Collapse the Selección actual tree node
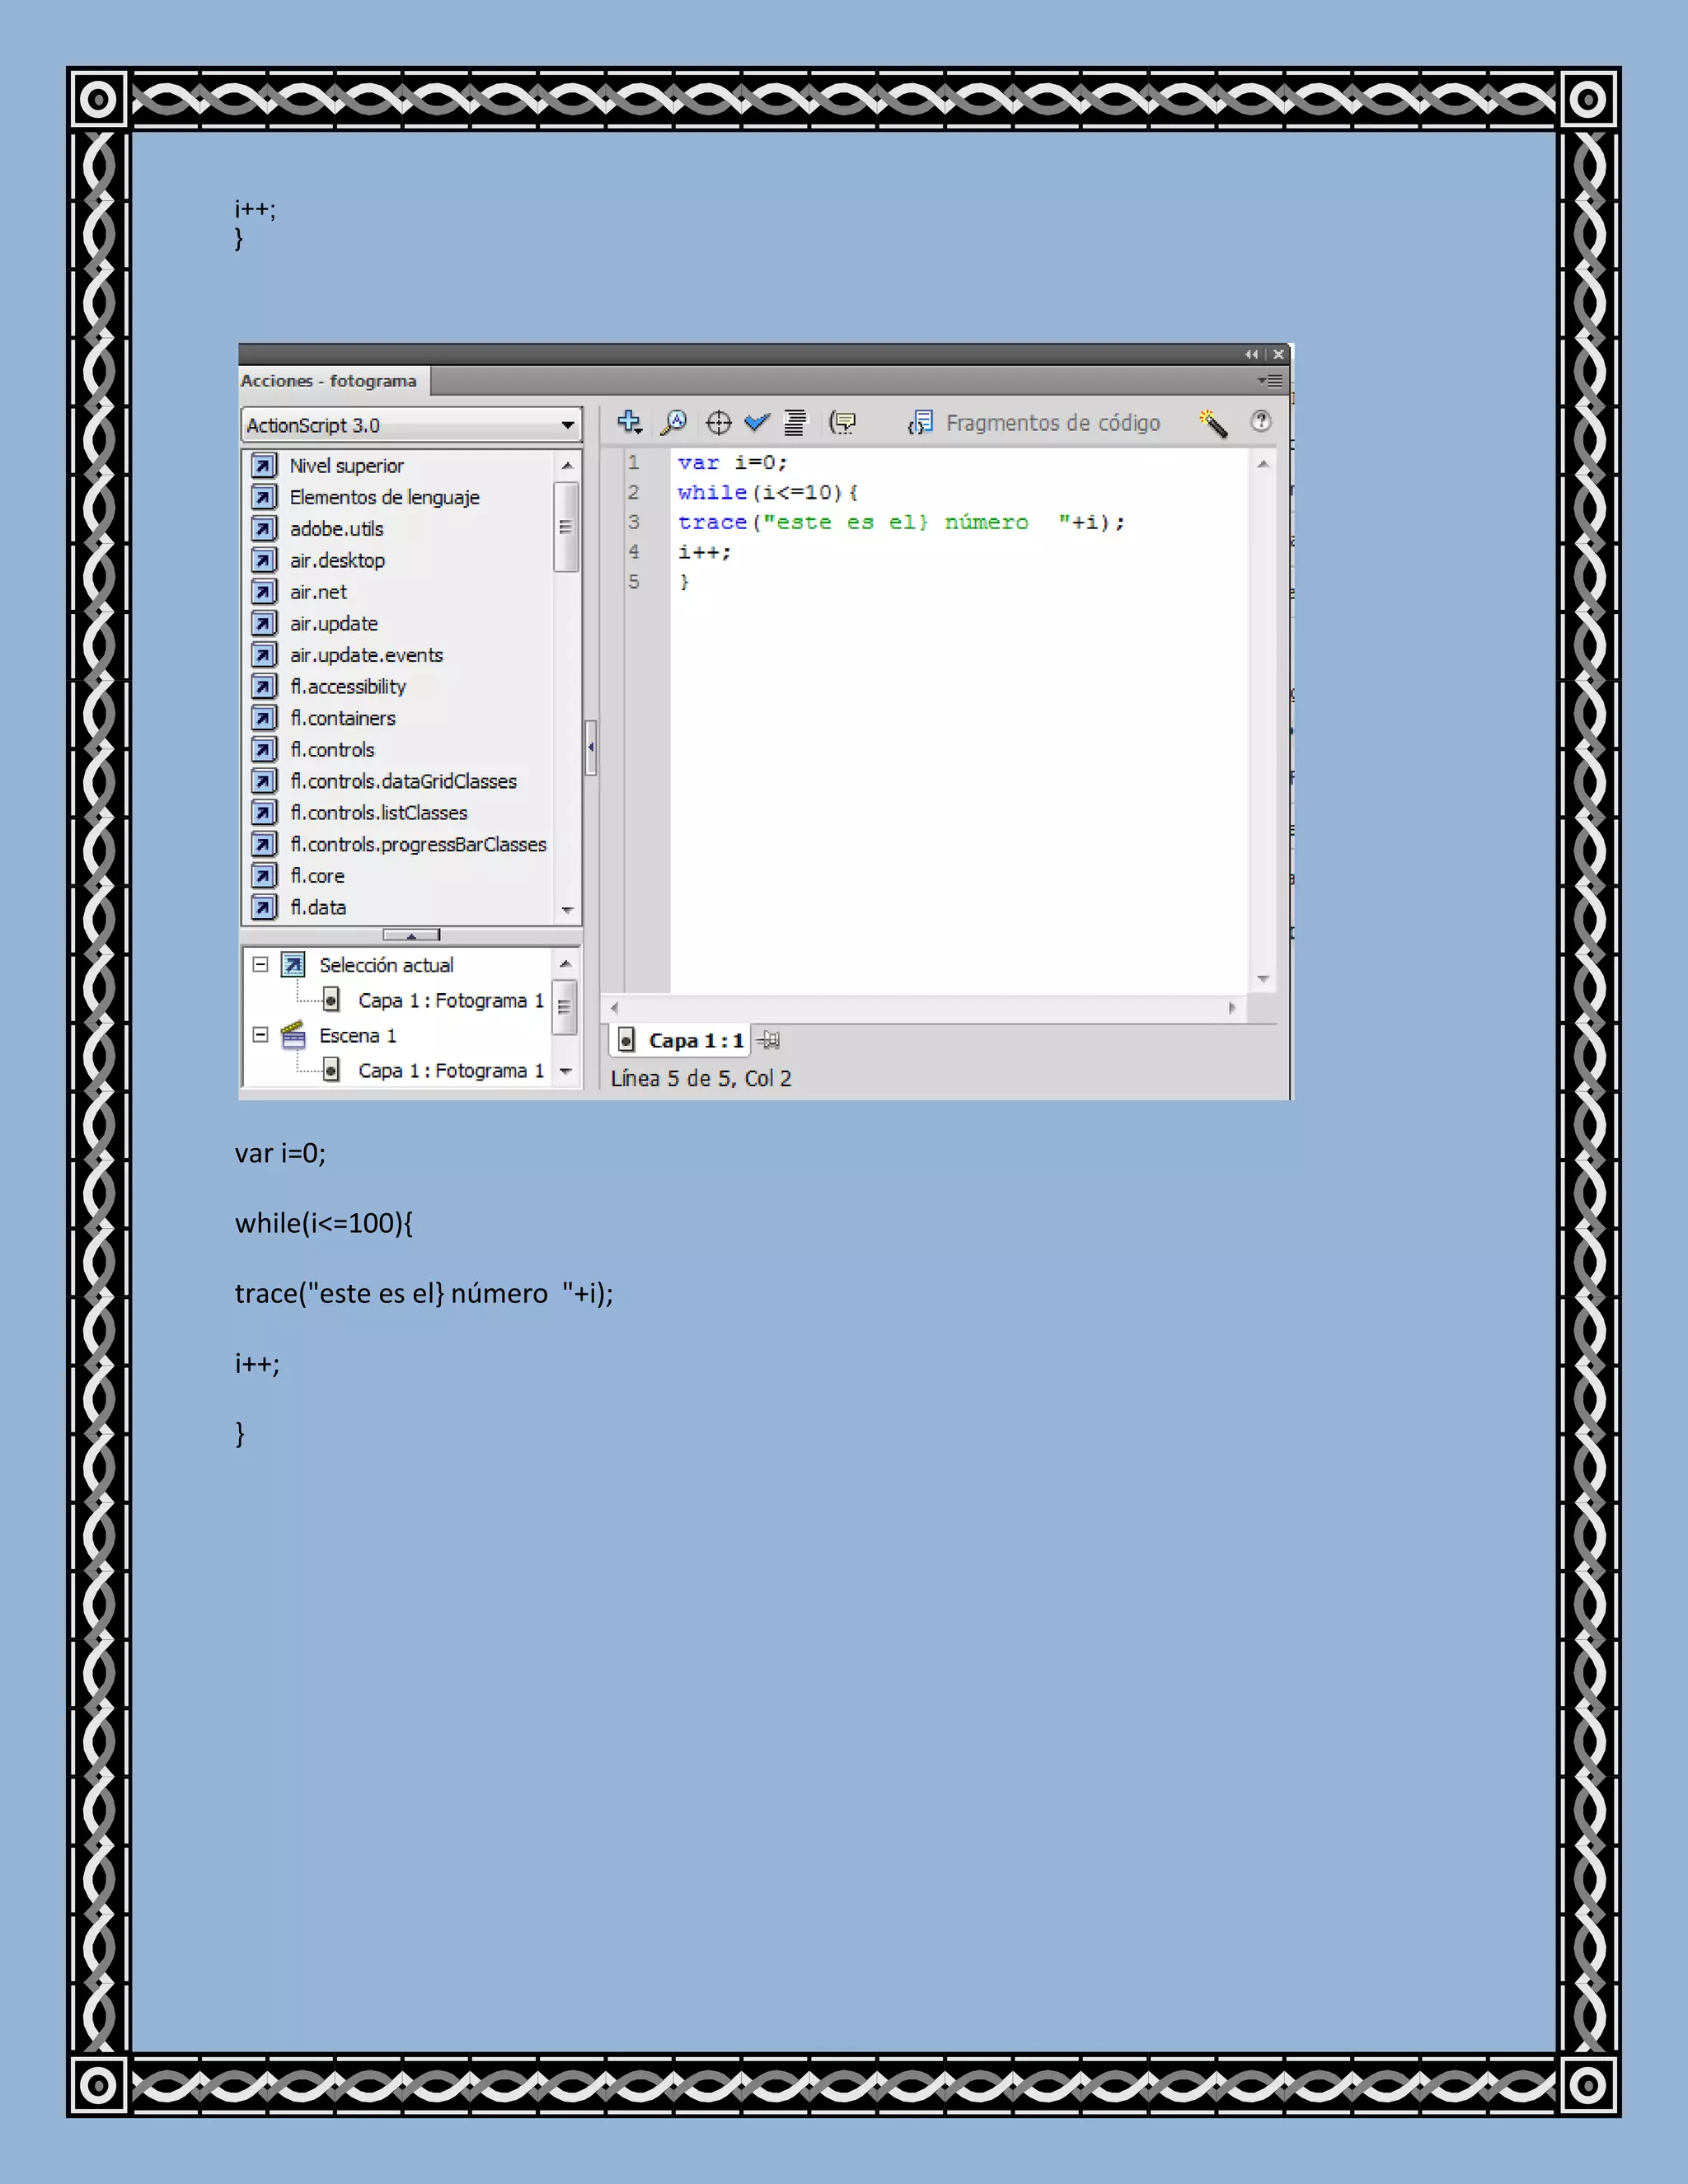The image size is (1688, 2184). click(261, 964)
